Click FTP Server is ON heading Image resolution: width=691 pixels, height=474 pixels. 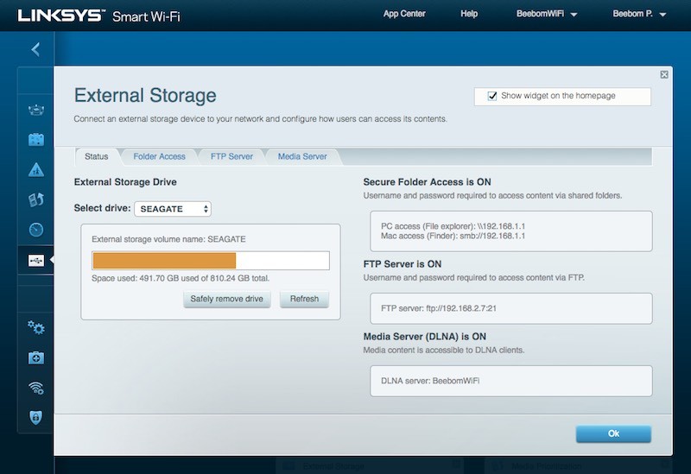(403, 264)
